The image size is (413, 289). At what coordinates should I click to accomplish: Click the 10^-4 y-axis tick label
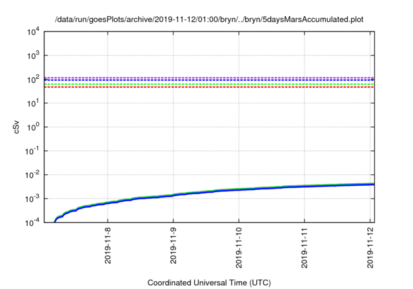click(32, 223)
